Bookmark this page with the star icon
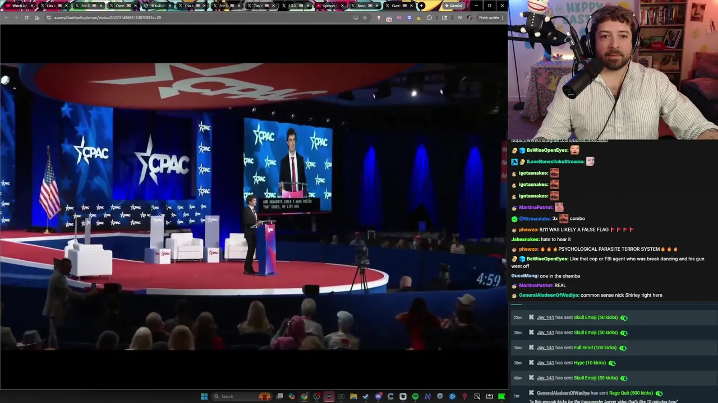Screen dimensions: 718x403 365,17
